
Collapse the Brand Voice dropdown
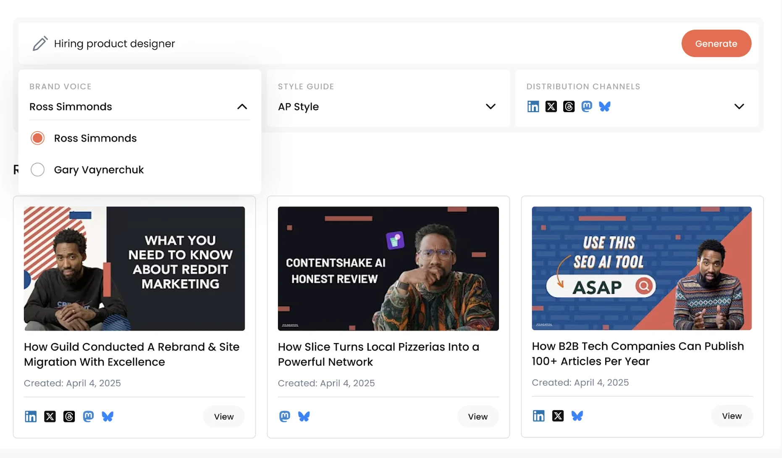pos(242,107)
